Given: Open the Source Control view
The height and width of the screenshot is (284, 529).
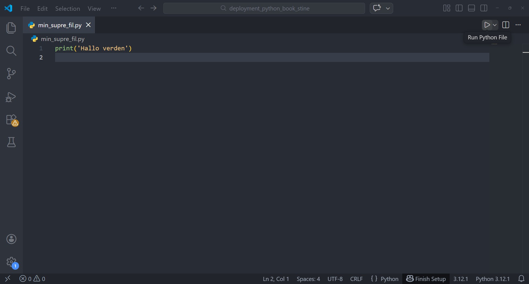Looking at the screenshot, I should click(11, 74).
